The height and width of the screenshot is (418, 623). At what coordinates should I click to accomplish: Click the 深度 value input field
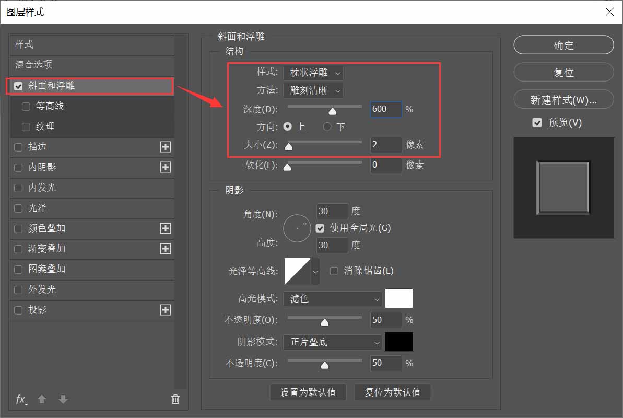(x=386, y=109)
